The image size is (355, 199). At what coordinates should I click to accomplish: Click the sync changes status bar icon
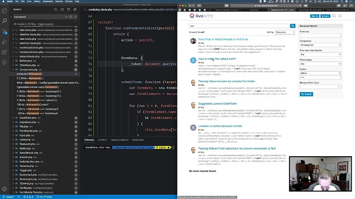19,197
